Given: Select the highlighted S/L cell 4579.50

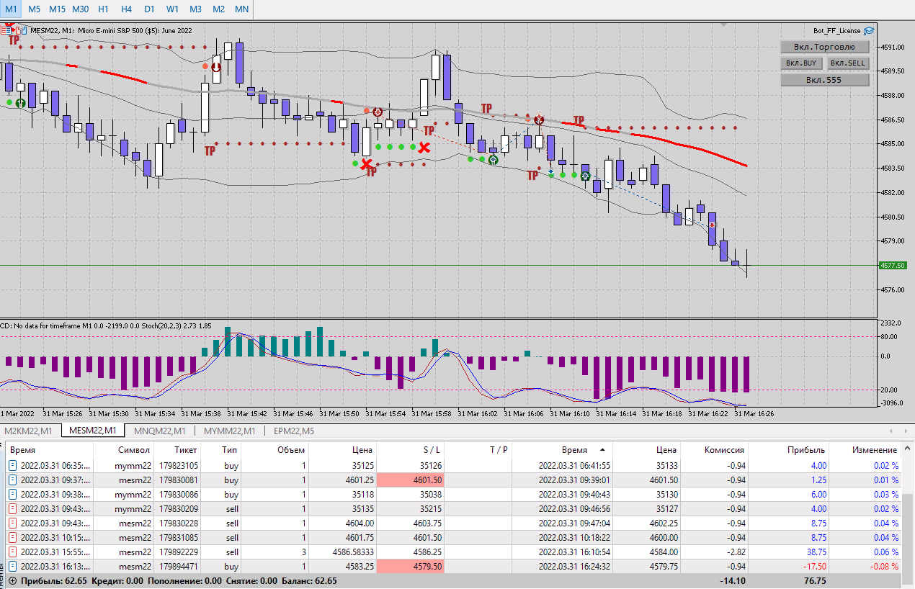Looking at the screenshot, I should click(411, 567).
